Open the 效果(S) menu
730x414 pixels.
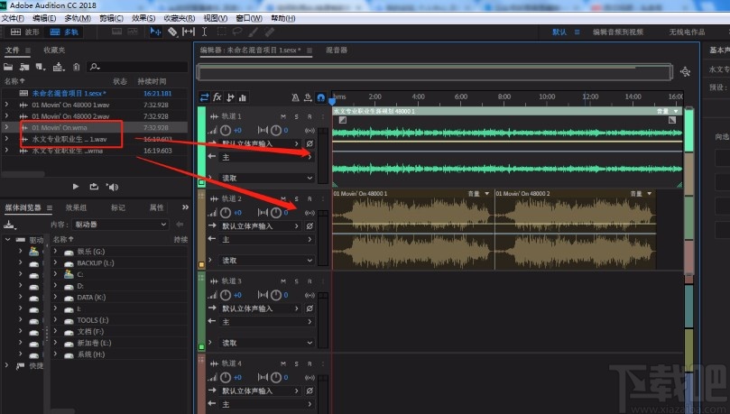(x=143, y=18)
